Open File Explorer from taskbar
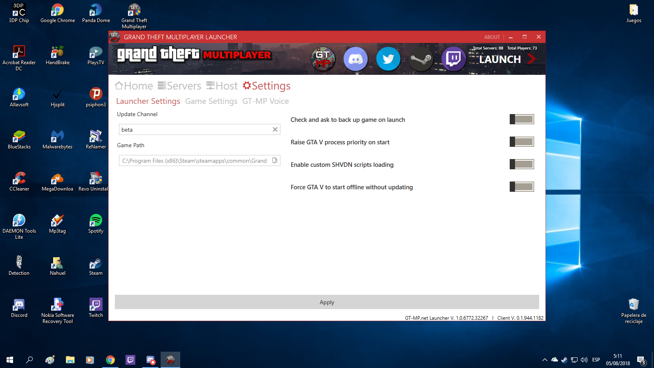Viewport: 654px width, 368px height. coord(70,360)
